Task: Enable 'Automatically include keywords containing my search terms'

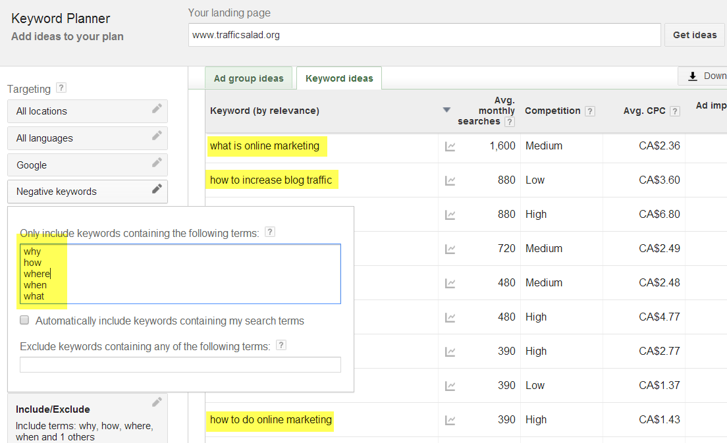Action: [25, 321]
